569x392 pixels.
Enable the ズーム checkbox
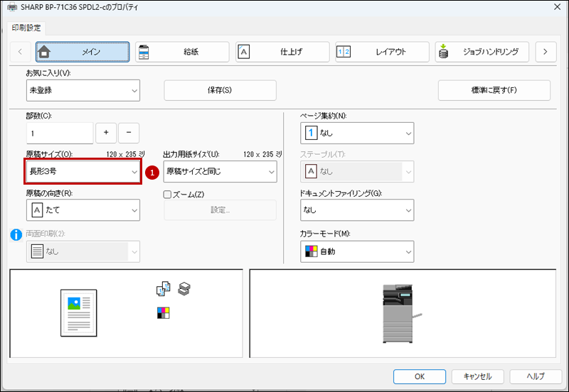pos(168,195)
